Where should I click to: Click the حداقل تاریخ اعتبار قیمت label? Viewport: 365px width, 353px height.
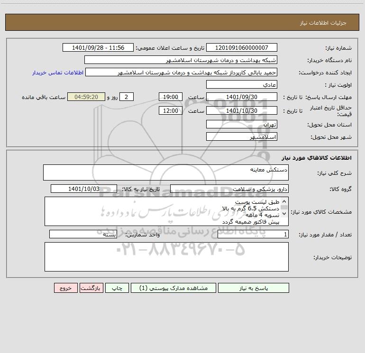pos(331,111)
